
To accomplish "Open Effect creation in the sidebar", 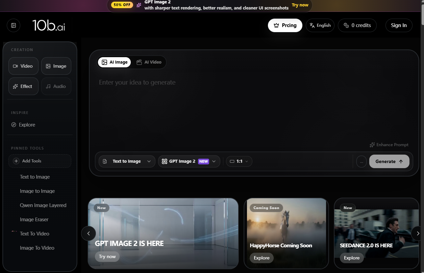I will (x=23, y=86).
